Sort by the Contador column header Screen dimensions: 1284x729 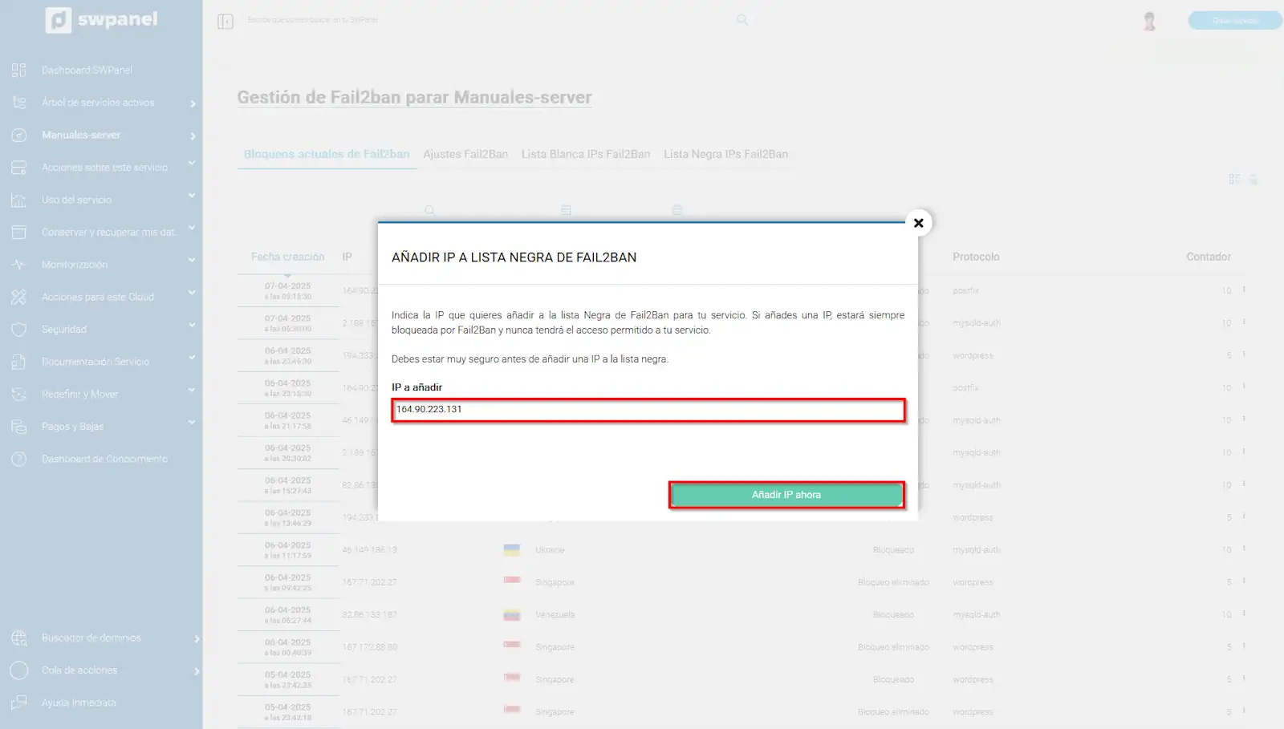[x=1209, y=257]
